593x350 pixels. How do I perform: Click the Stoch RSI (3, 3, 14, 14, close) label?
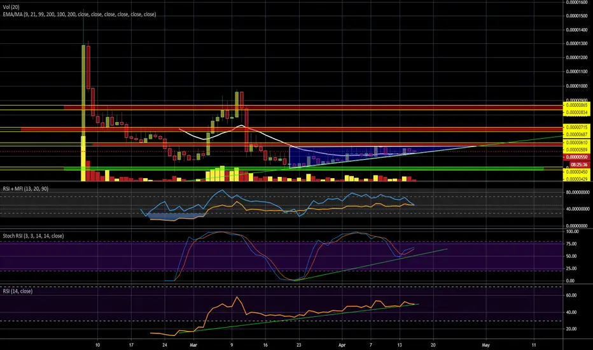pos(33,236)
